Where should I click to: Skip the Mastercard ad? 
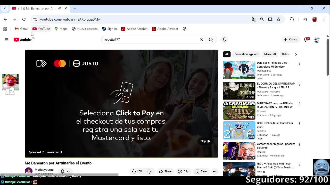pyautogui.click(x=206, y=141)
